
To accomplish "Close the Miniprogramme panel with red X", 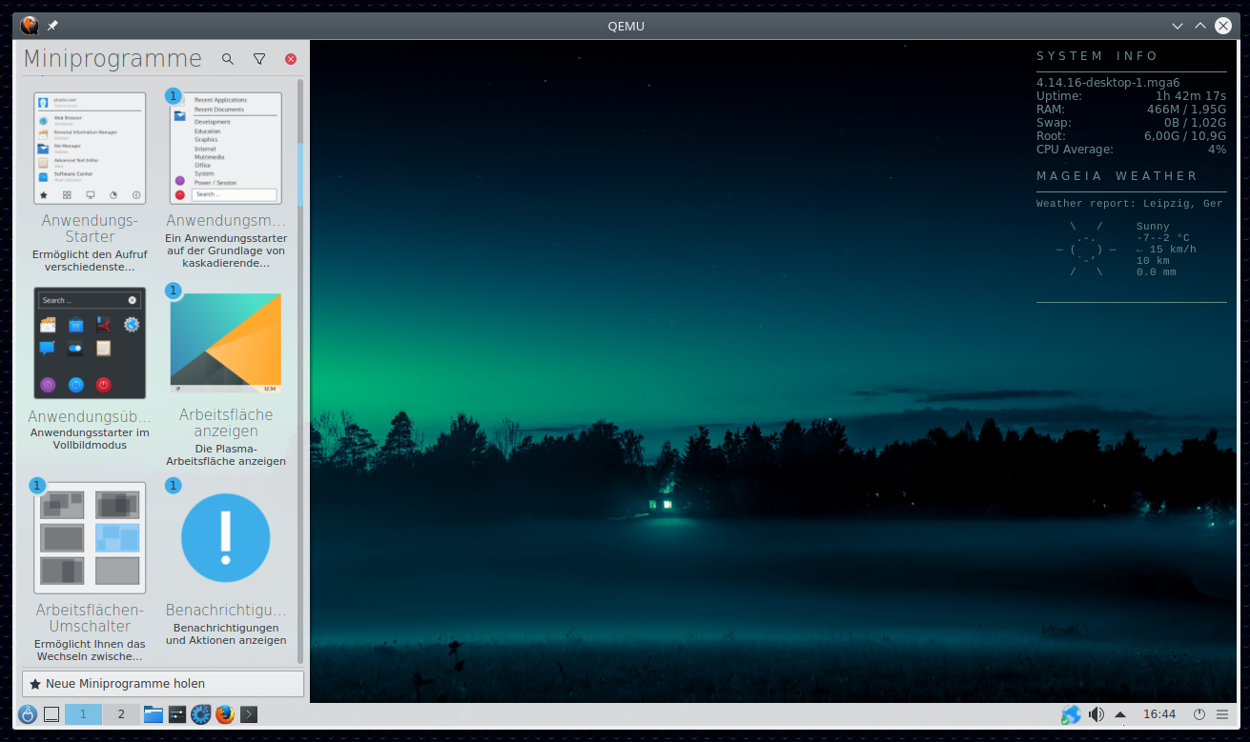I will 291,59.
